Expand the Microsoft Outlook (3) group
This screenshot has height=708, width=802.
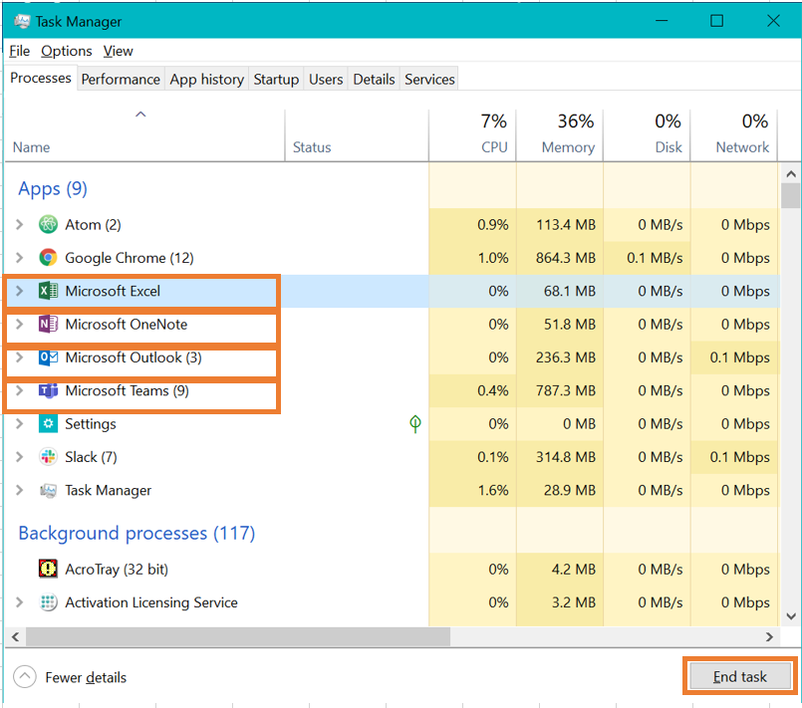coord(20,357)
